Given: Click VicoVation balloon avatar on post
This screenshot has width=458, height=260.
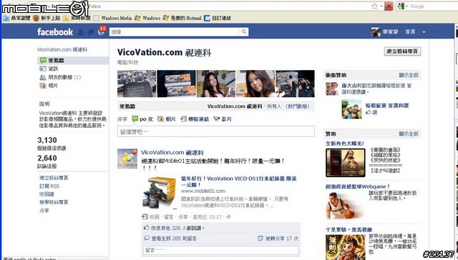Looking at the screenshot, I should point(127,159).
